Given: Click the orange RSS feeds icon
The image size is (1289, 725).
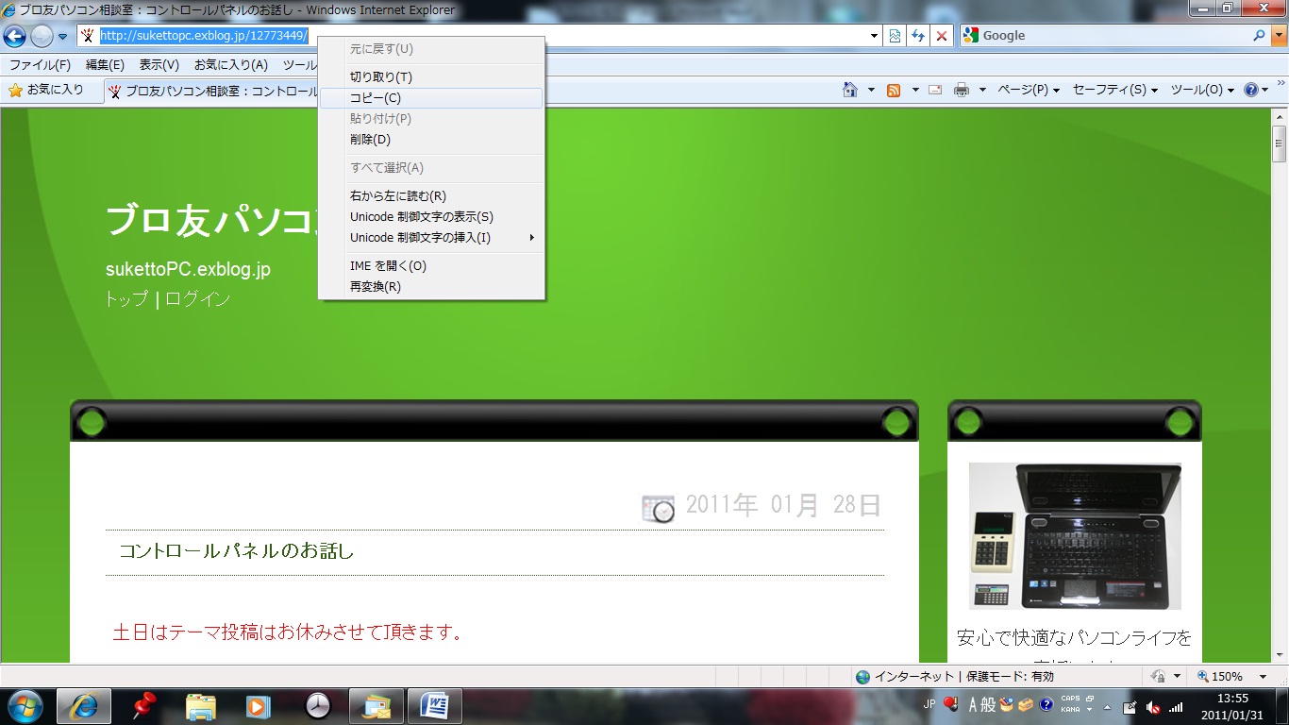Looking at the screenshot, I should (893, 91).
